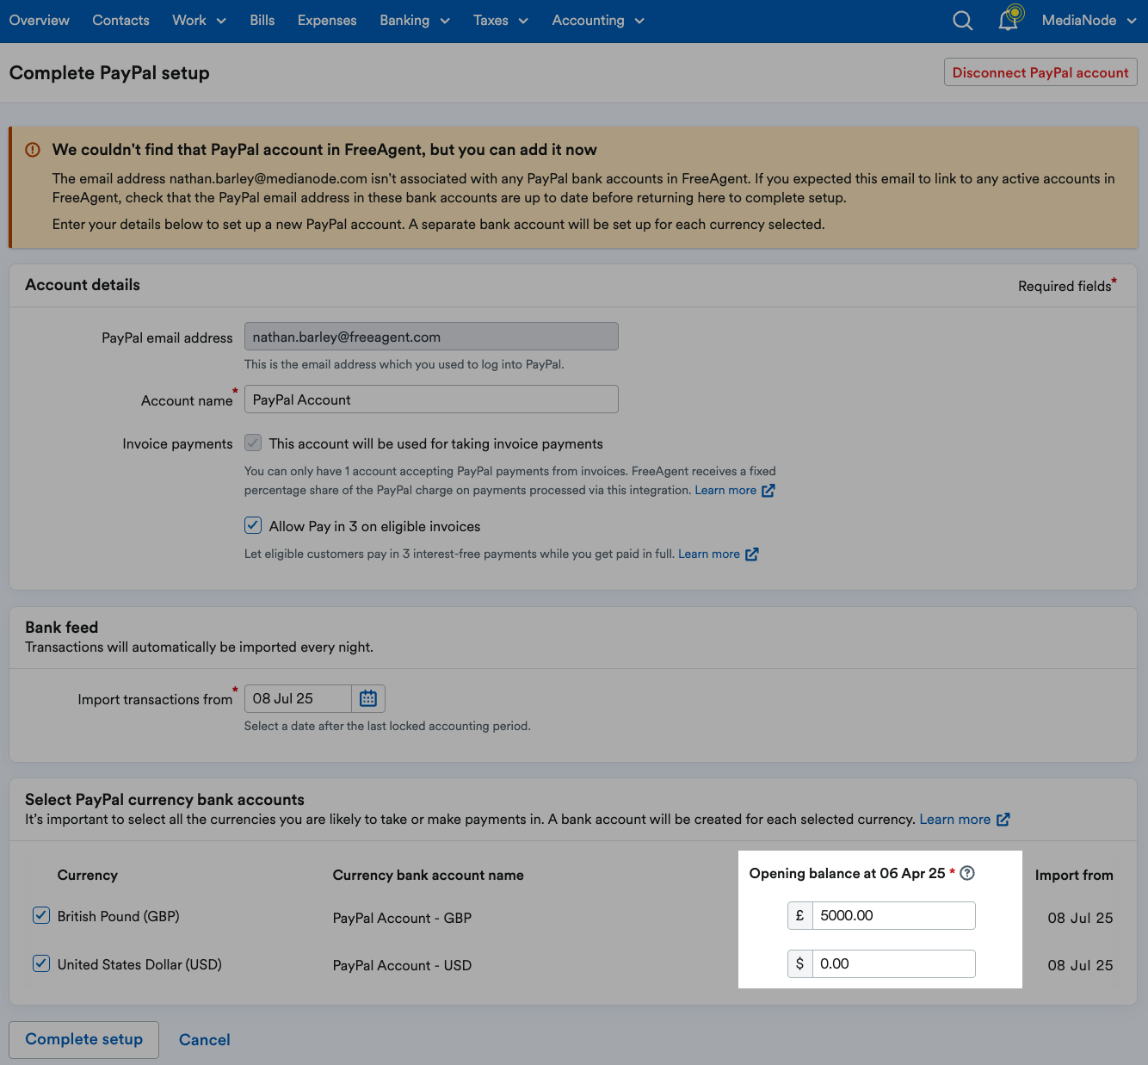The width and height of the screenshot is (1148, 1065).
Task: Click the 'Complete PayPal setup' page heading
Action: 109,73
